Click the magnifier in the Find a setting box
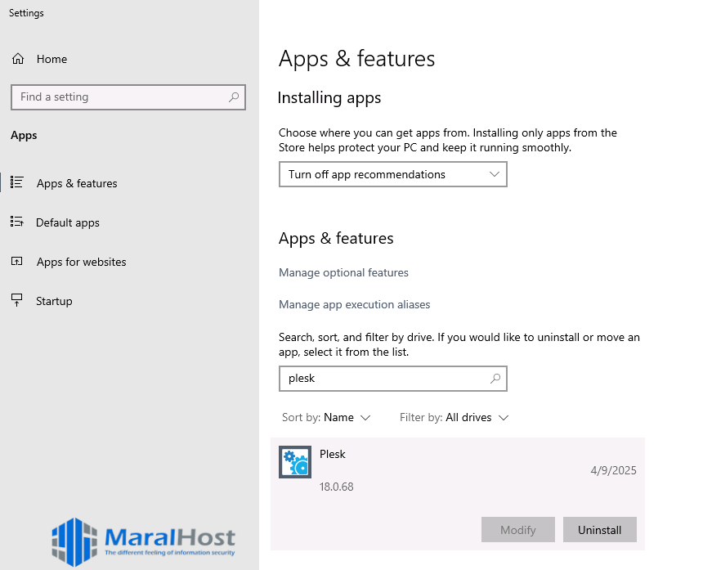The height and width of the screenshot is (570, 703). 234,96
